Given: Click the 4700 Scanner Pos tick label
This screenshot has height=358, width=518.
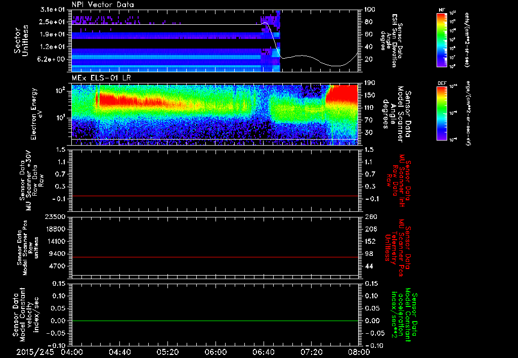Looking at the screenshot, I should tap(58, 266).
